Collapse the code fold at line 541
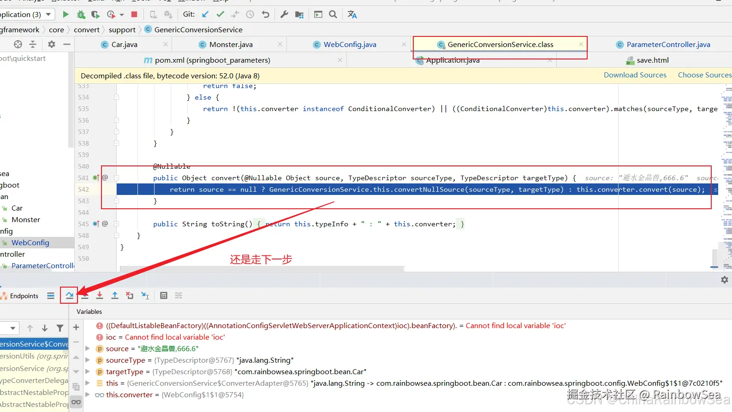This screenshot has height=412, width=732. (117, 178)
